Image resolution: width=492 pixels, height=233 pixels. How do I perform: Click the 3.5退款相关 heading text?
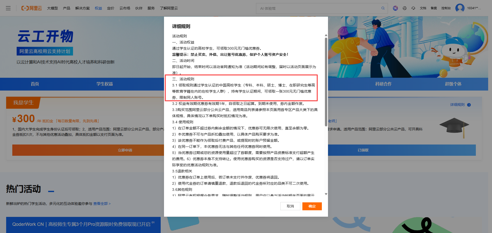(182, 171)
